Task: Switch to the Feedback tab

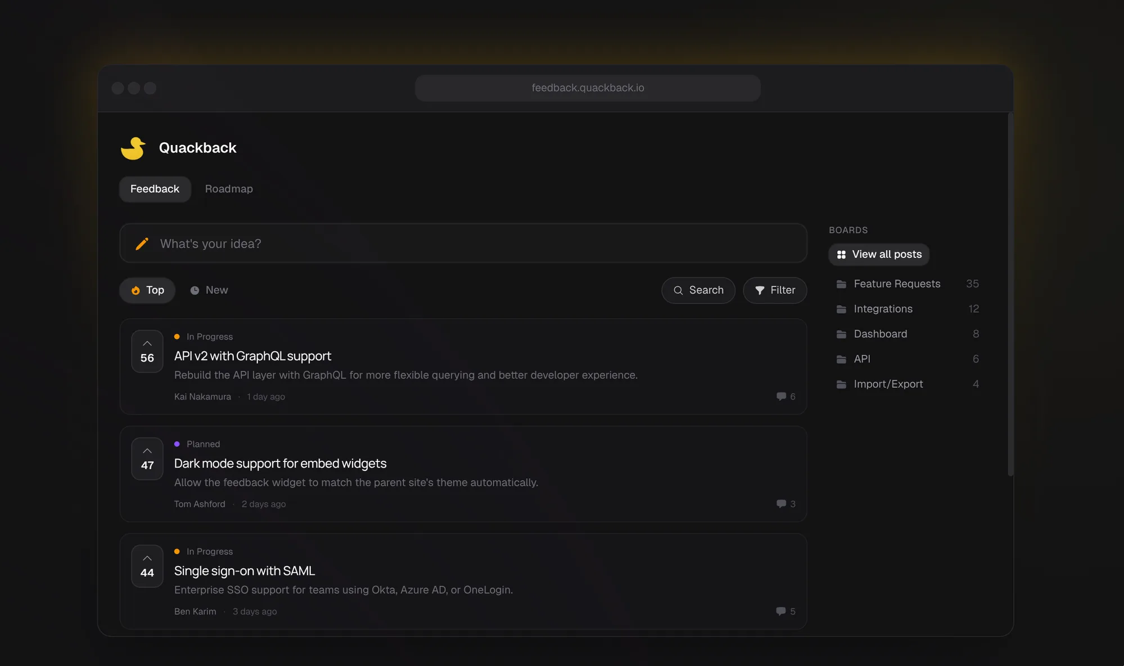Action: (x=155, y=189)
